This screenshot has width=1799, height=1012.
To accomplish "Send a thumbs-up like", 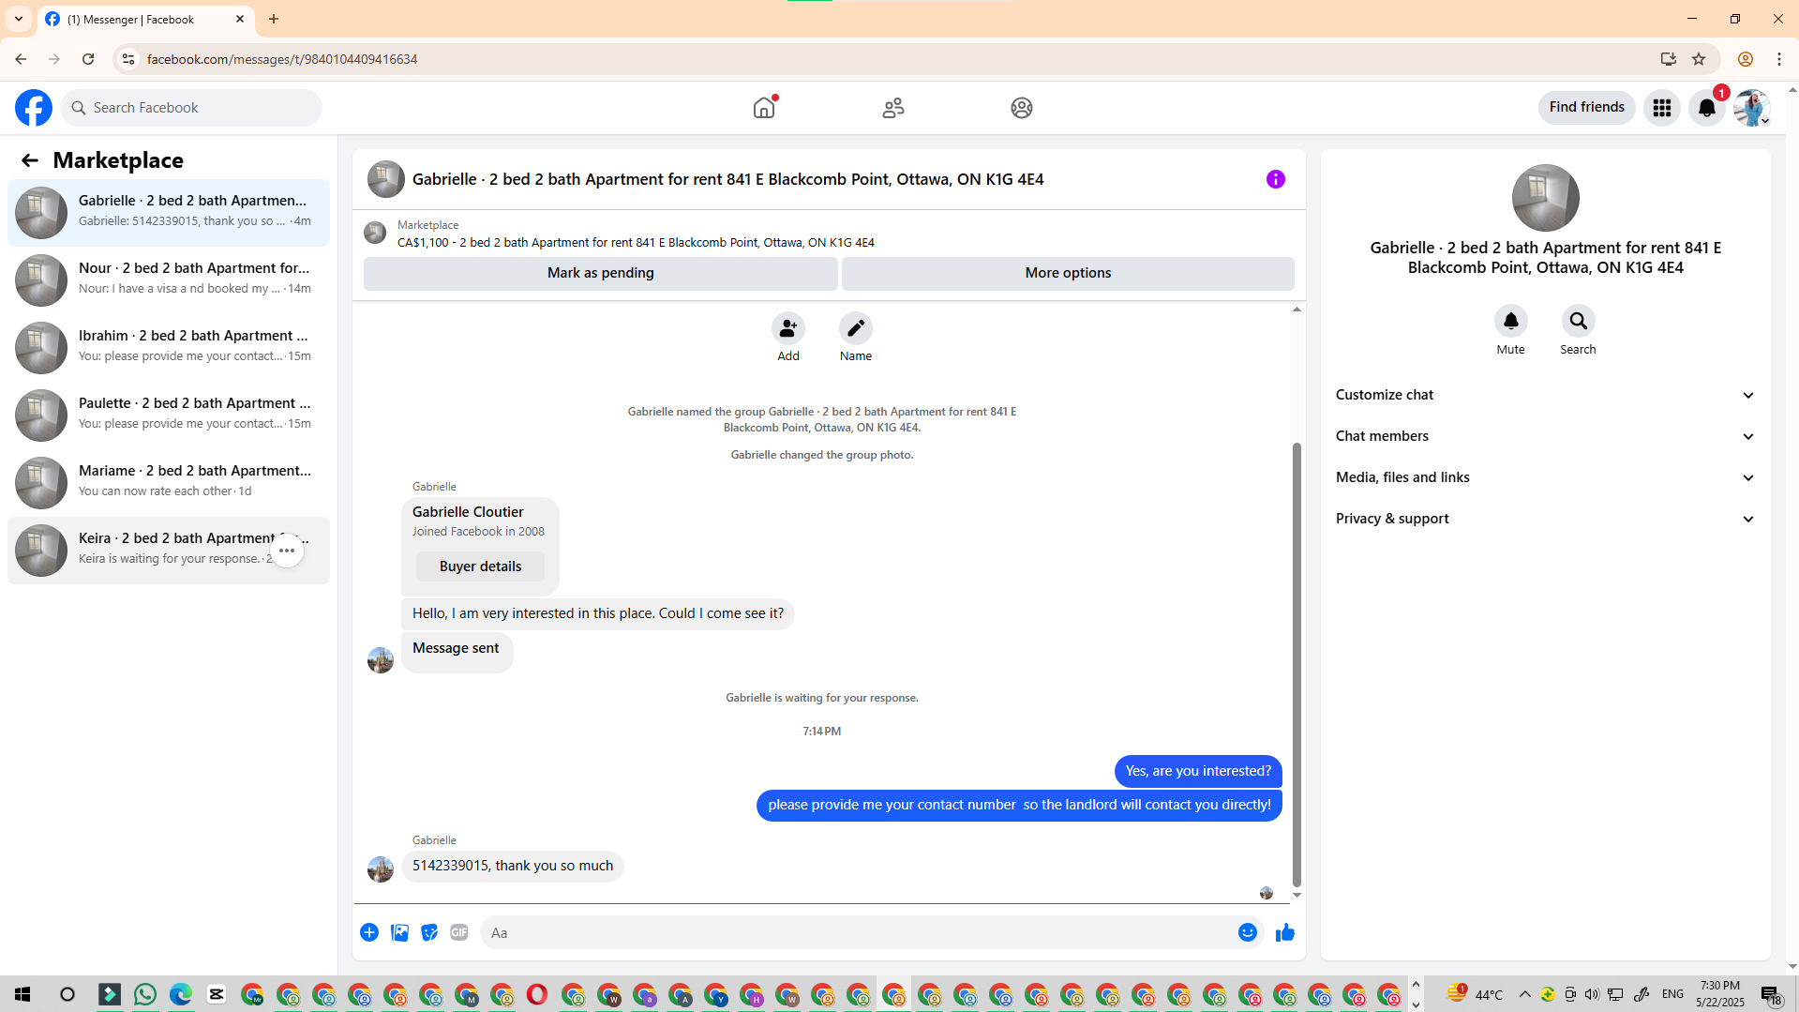I will click(1285, 932).
